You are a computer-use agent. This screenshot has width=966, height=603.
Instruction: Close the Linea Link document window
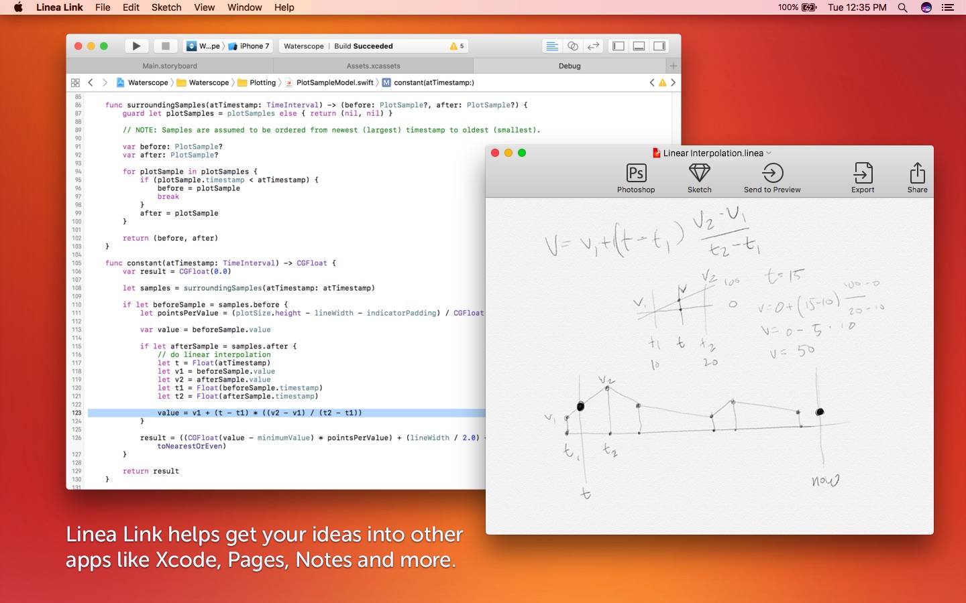495,153
